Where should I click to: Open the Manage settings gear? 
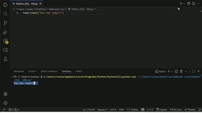click(5, 103)
